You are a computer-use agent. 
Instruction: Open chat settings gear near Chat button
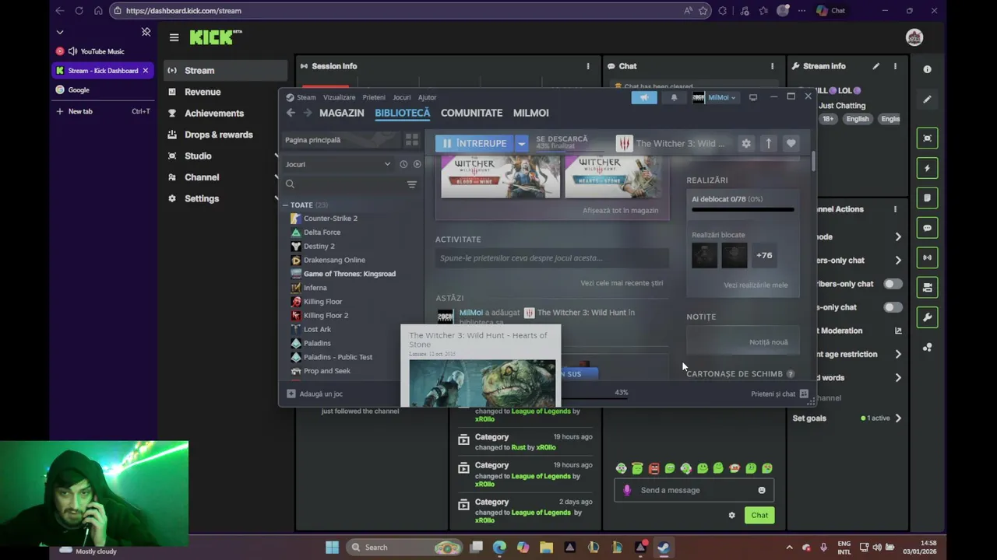tap(731, 515)
